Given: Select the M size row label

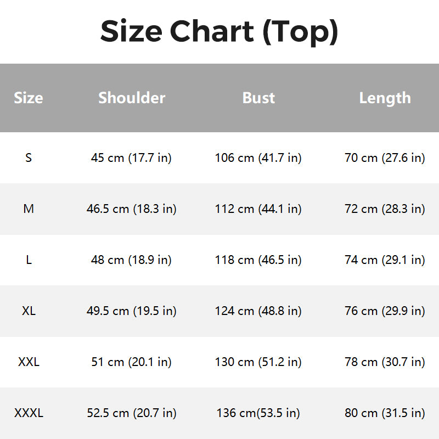Looking at the screenshot, I should [x=29, y=209].
